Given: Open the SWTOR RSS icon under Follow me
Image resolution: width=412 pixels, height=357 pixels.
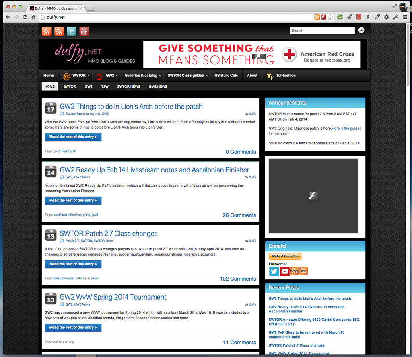Looking at the screenshot, I should click(294, 271).
